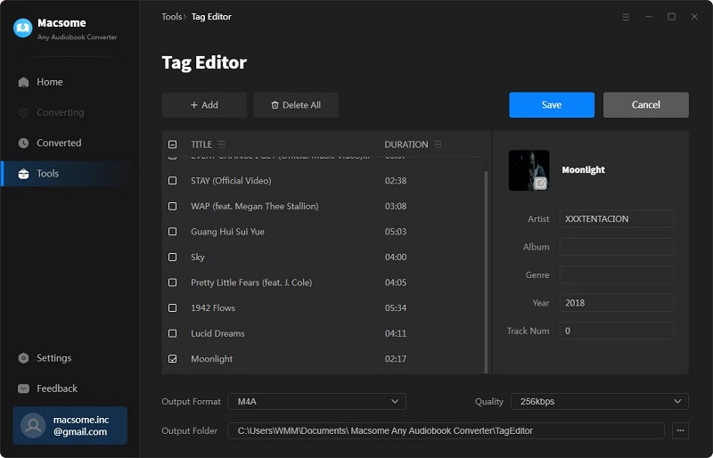Click the Macsome app logo icon
Image resolution: width=713 pixels, height=458 pixels.
tap(23, 29)
